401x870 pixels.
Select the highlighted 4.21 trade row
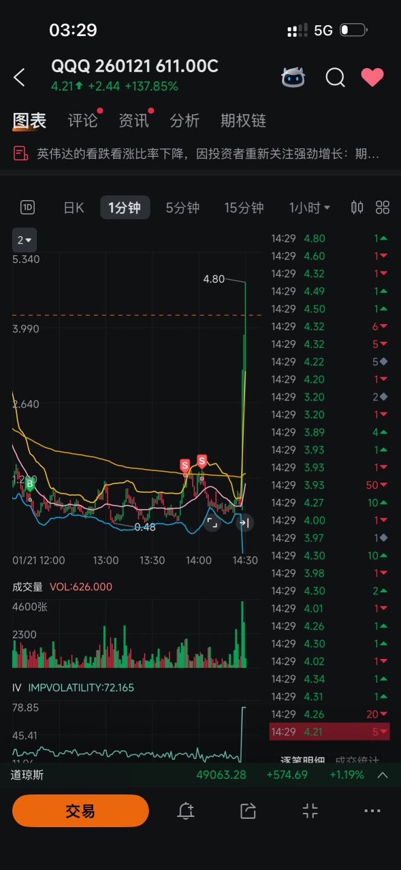tap(330, 732)
